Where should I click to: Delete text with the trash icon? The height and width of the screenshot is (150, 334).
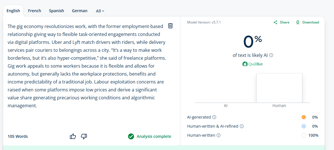(170, 26)
